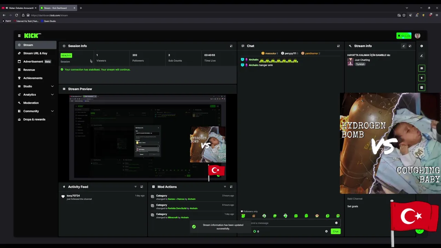Screen dimensions: 441x248
Task: Click the bottom green-outlined list icon in right rail
Action: tap(422, 87)
